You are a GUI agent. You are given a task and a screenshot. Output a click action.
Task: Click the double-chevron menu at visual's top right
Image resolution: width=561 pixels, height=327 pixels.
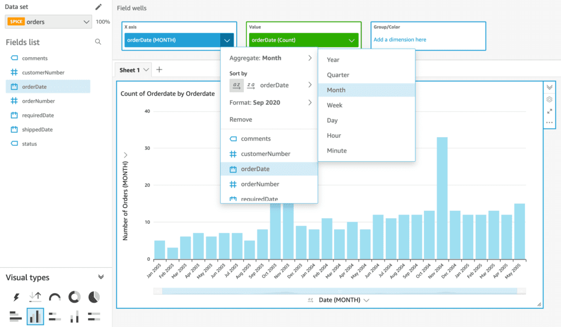tap(549, 87)
